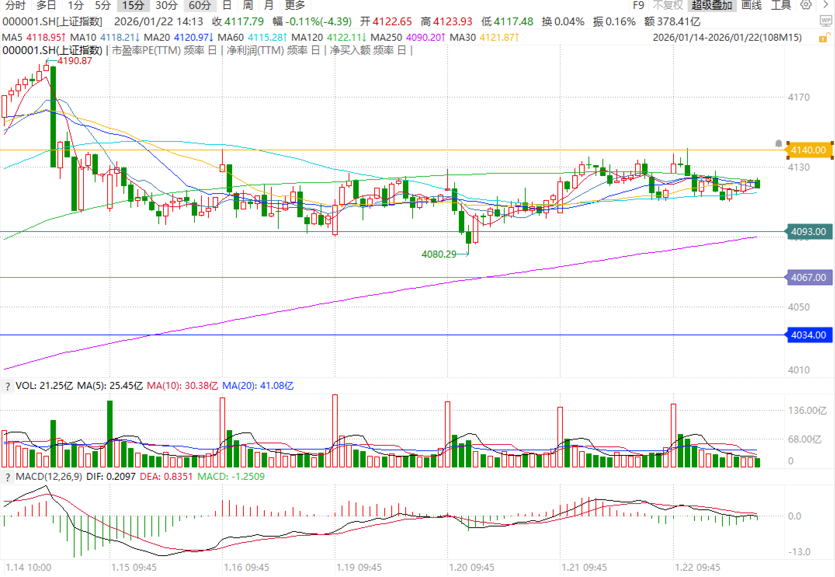The height and width of the screenshot is (577, 835).
Task: Open help icon beside the VOL indicator
Action: [7, 386]
